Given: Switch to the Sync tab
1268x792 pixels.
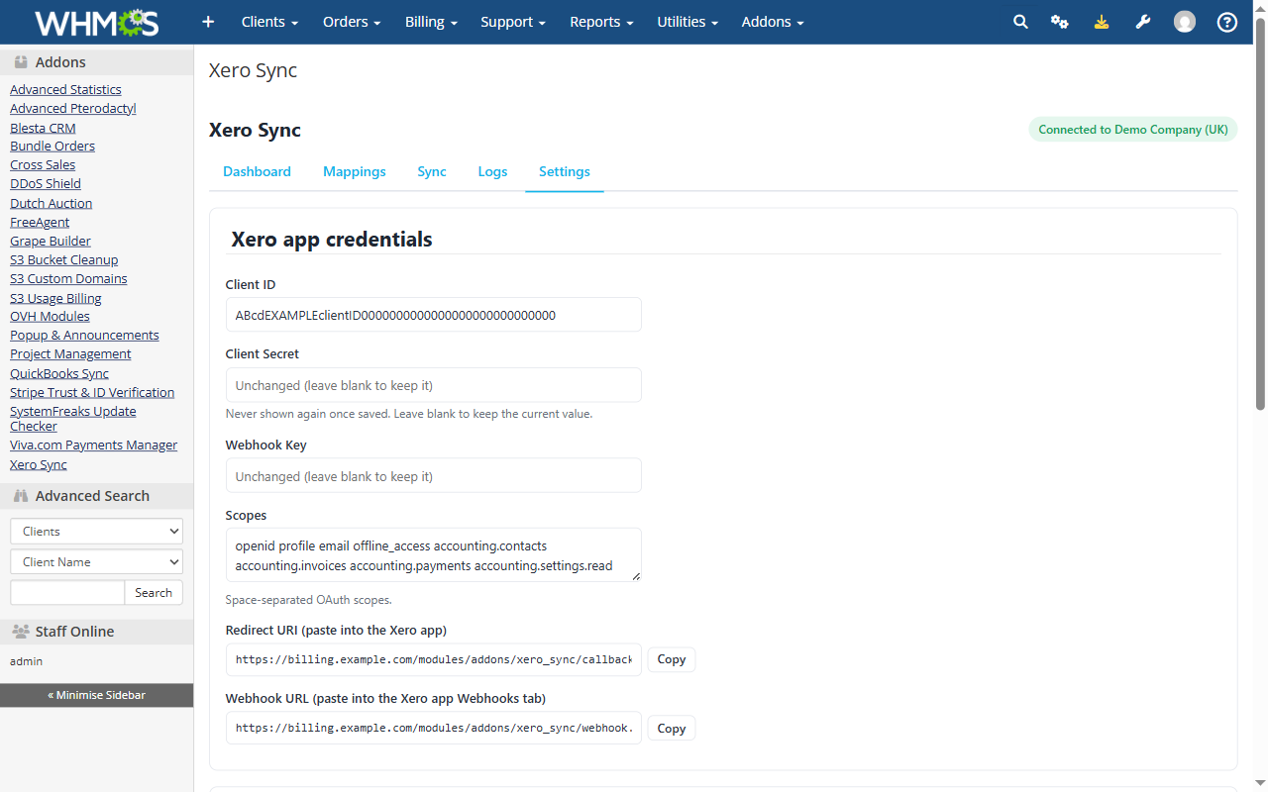Looking at the screenshot, I should point(432,171).
